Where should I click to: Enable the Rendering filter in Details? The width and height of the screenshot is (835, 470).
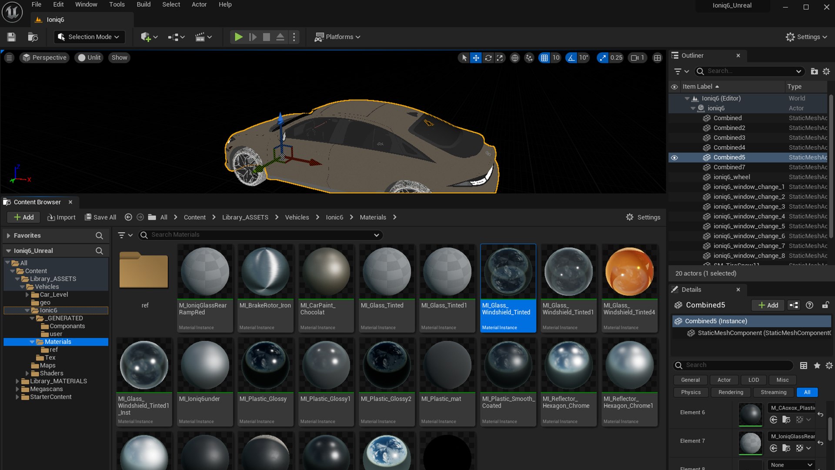tap(731, 392)
